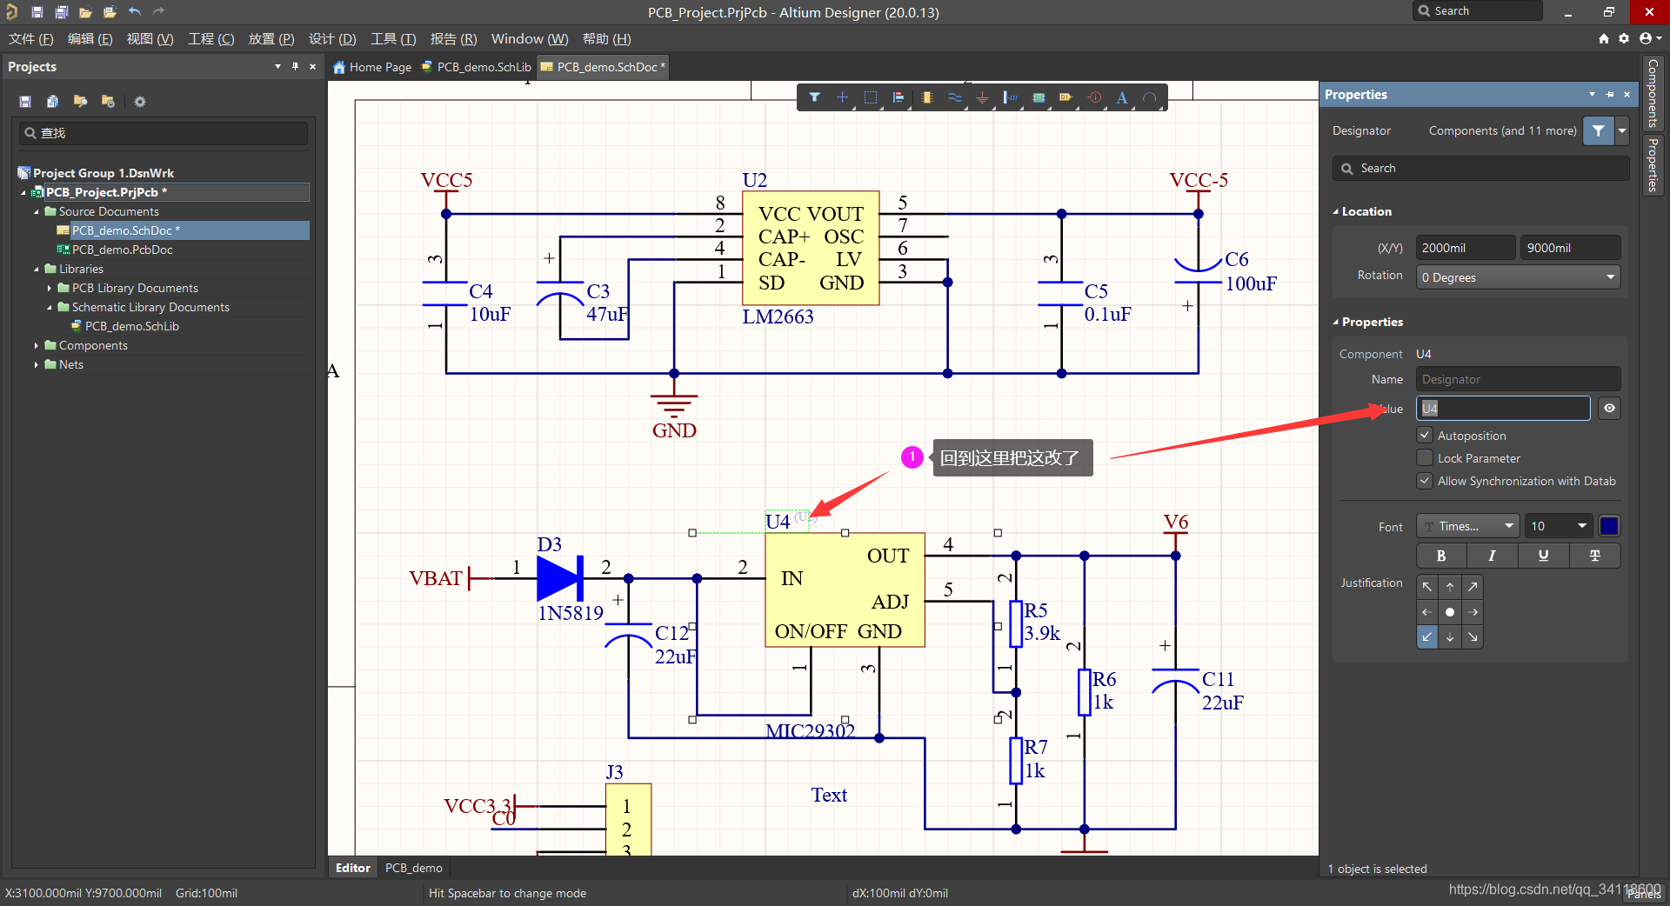The height and width of the screenshot is (906, 1670).
Task: Click the Panels button at bottom right
Action: pos(1644,895)
